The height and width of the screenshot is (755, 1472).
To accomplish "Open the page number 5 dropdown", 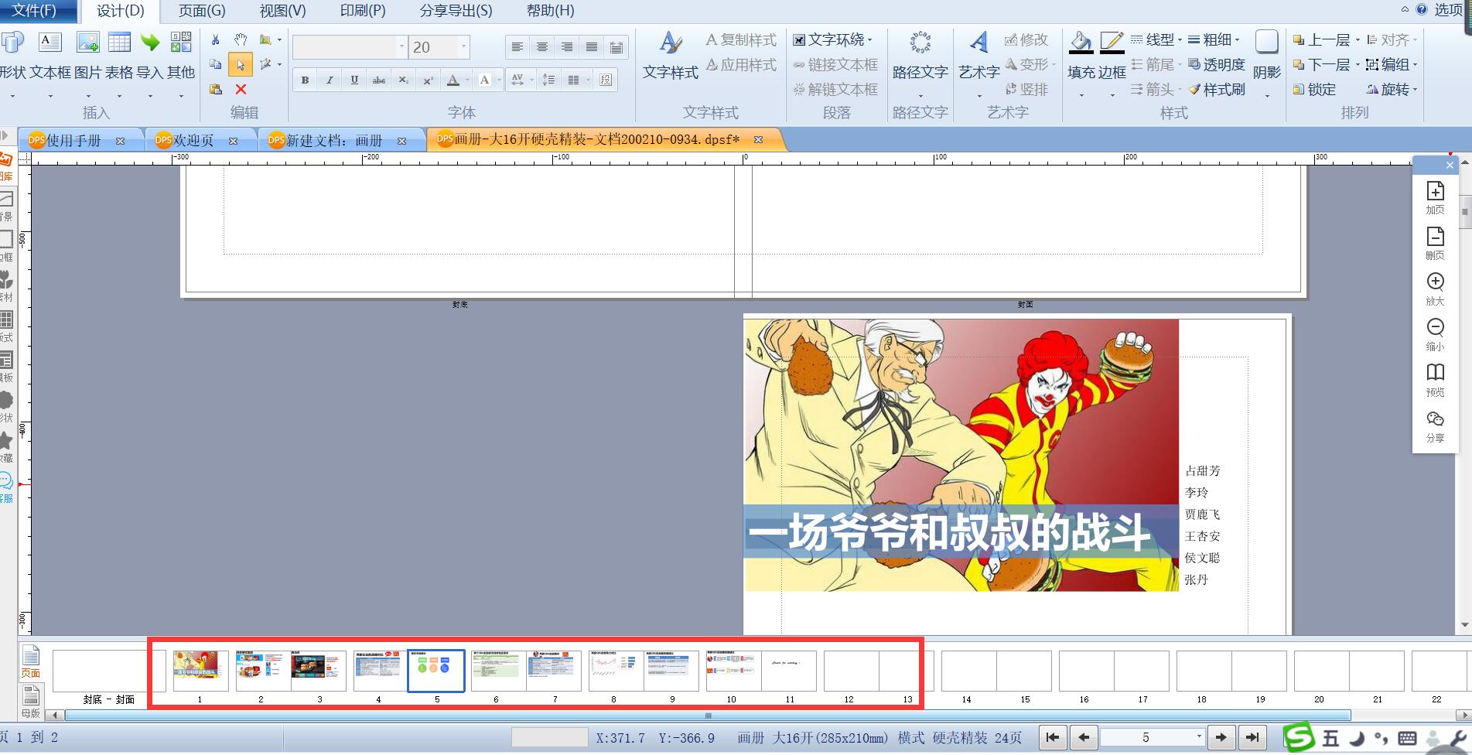I will point(1199,737).
